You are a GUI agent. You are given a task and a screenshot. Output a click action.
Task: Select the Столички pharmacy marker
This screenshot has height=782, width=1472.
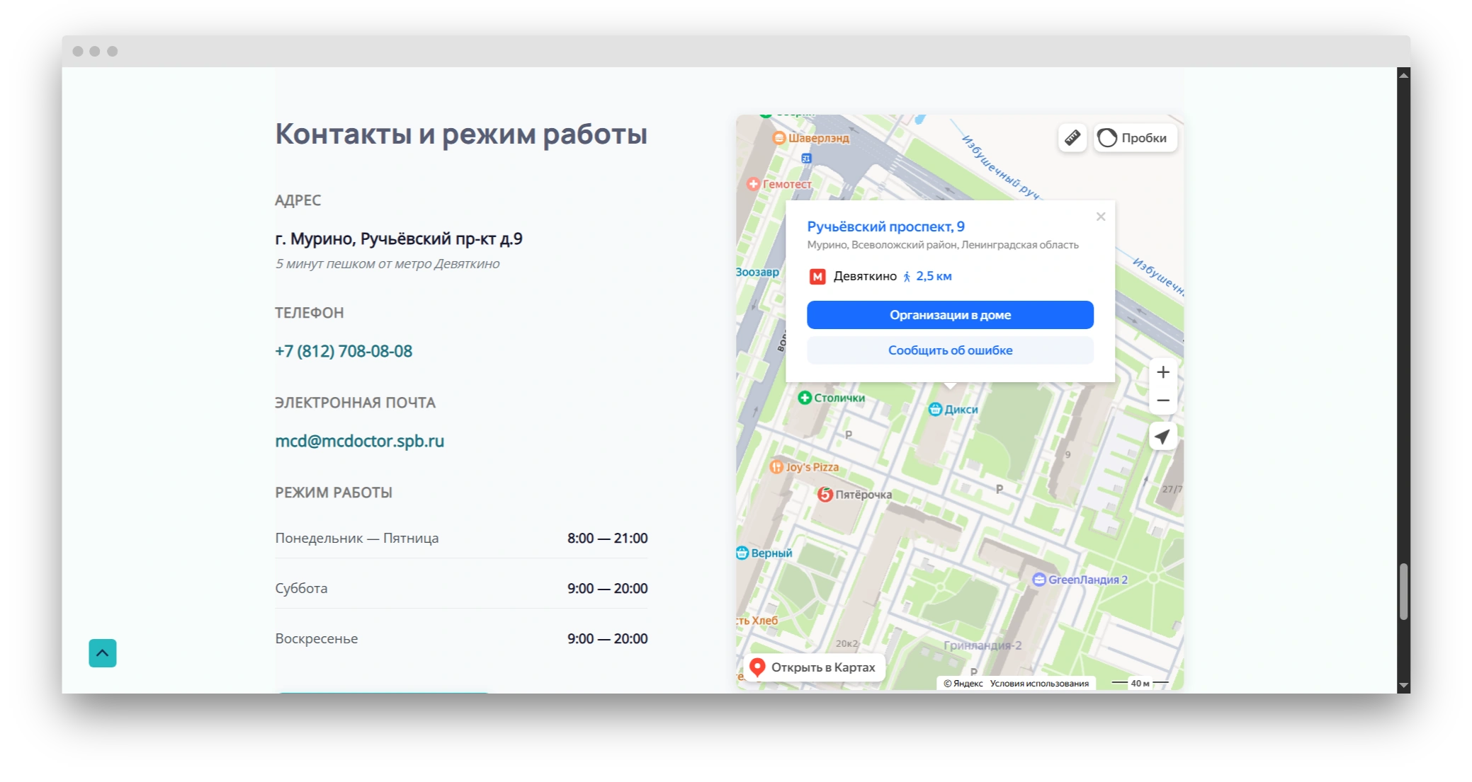click(831, 398)
